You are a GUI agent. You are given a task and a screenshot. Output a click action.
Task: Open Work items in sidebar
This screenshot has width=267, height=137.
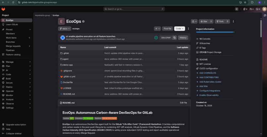tap(16, 38)
